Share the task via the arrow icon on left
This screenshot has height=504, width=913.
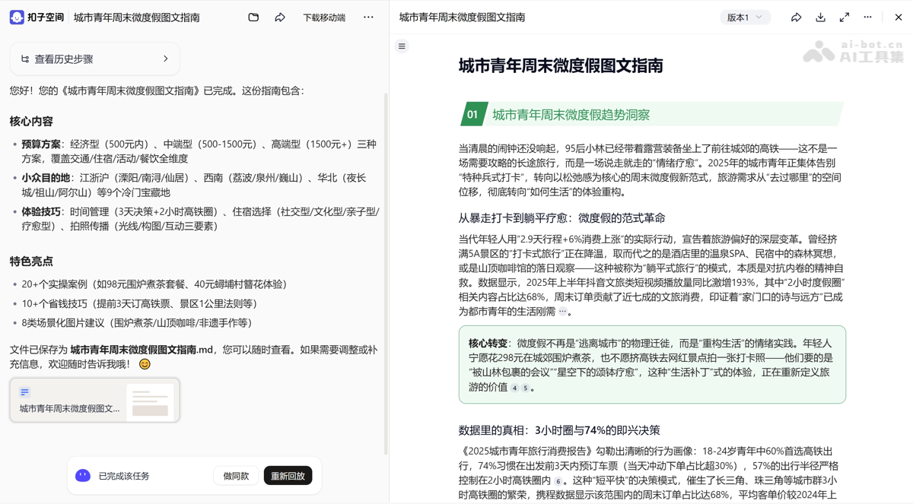[x=280, y=17]
